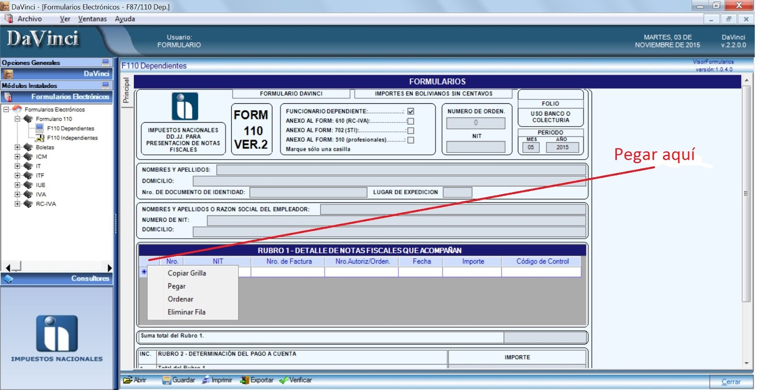Collapse the Formularios Electrónicos tree node
Screen dimensions: 758x390
pyautogui.click(x=6, y=109)
